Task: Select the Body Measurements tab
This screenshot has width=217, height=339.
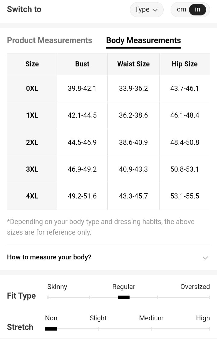Action: (143, 40)
